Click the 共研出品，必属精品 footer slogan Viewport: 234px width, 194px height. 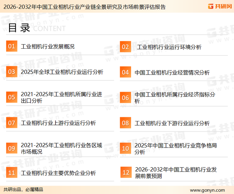point(23,190)
